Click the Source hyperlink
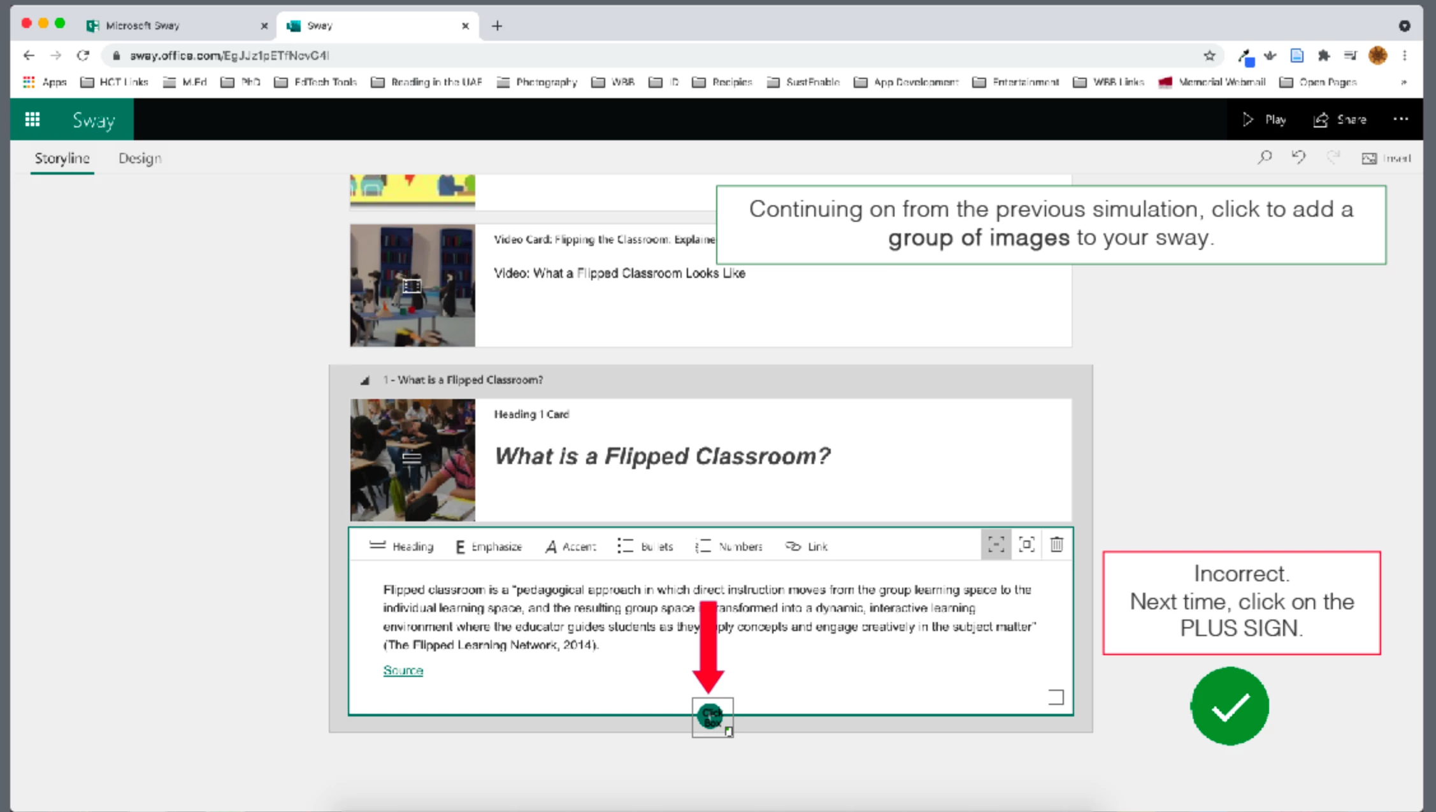This screenshot has height=812, width=1436. pyautogui.click(x=403, y=671)
